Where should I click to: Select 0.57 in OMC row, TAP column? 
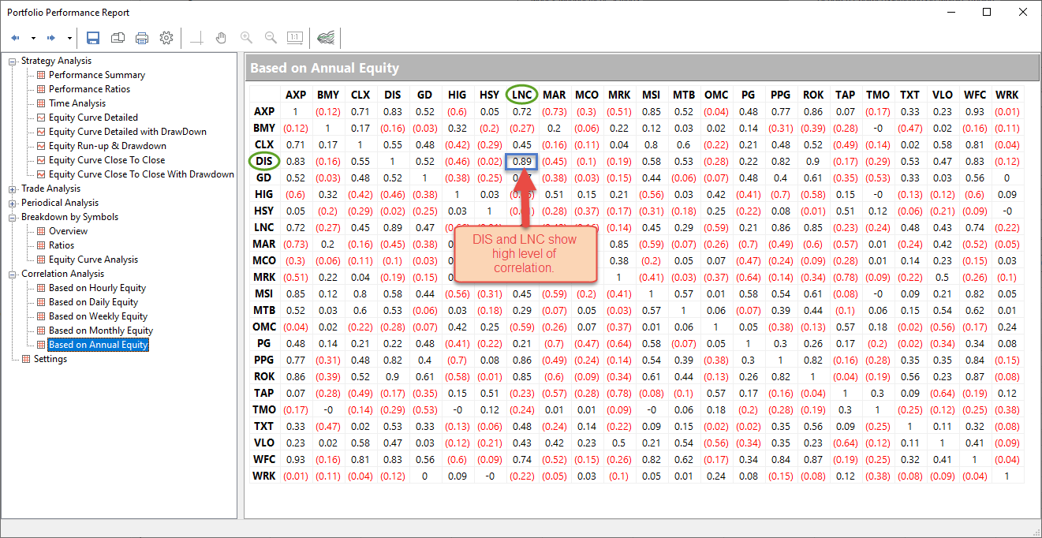click(845, 327)
